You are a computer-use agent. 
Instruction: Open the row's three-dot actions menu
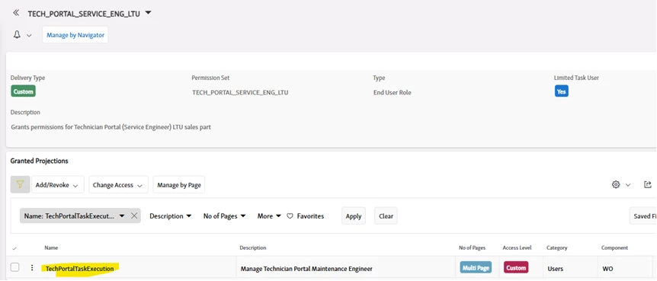coord(32,268)
